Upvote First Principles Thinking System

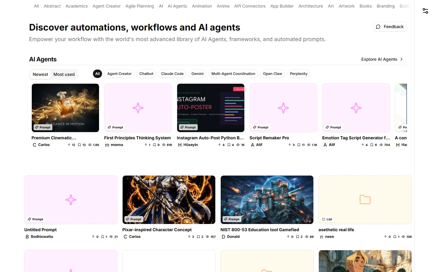click(146, 145)
